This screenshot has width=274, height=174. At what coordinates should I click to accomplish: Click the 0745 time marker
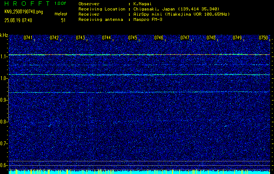pyautogui.click(x=132, y=38)
